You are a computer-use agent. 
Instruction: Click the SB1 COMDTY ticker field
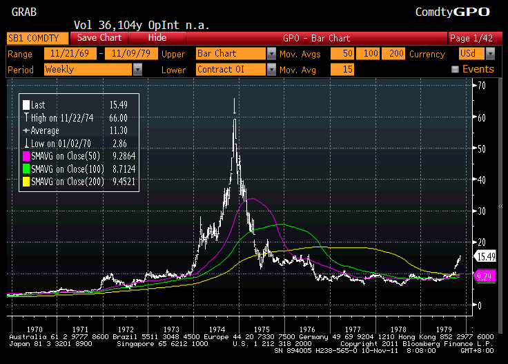(37, 38)
